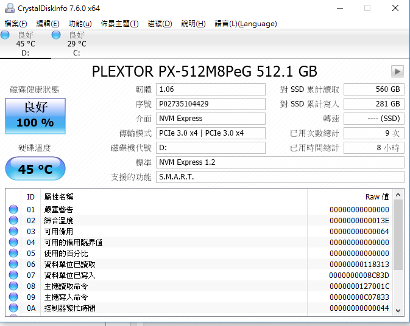Image resolution: width=410 pixels, height=326 pixels.
Task: Open the 檔案(F) menu
Action: click(x=16, y=24)
